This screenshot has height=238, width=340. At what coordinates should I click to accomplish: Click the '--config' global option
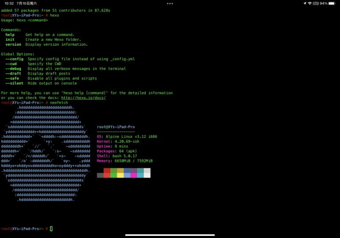pos(14,59)
